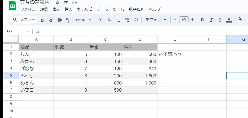Select the cell 個数
This screenshot has width=248, height=118.
(x=71, y=47)
